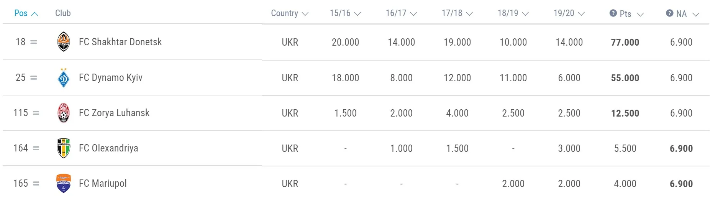Open FC Dynamo Kyiv club link
The width and height of the screenshot is (710, 199).
[110, 78]
